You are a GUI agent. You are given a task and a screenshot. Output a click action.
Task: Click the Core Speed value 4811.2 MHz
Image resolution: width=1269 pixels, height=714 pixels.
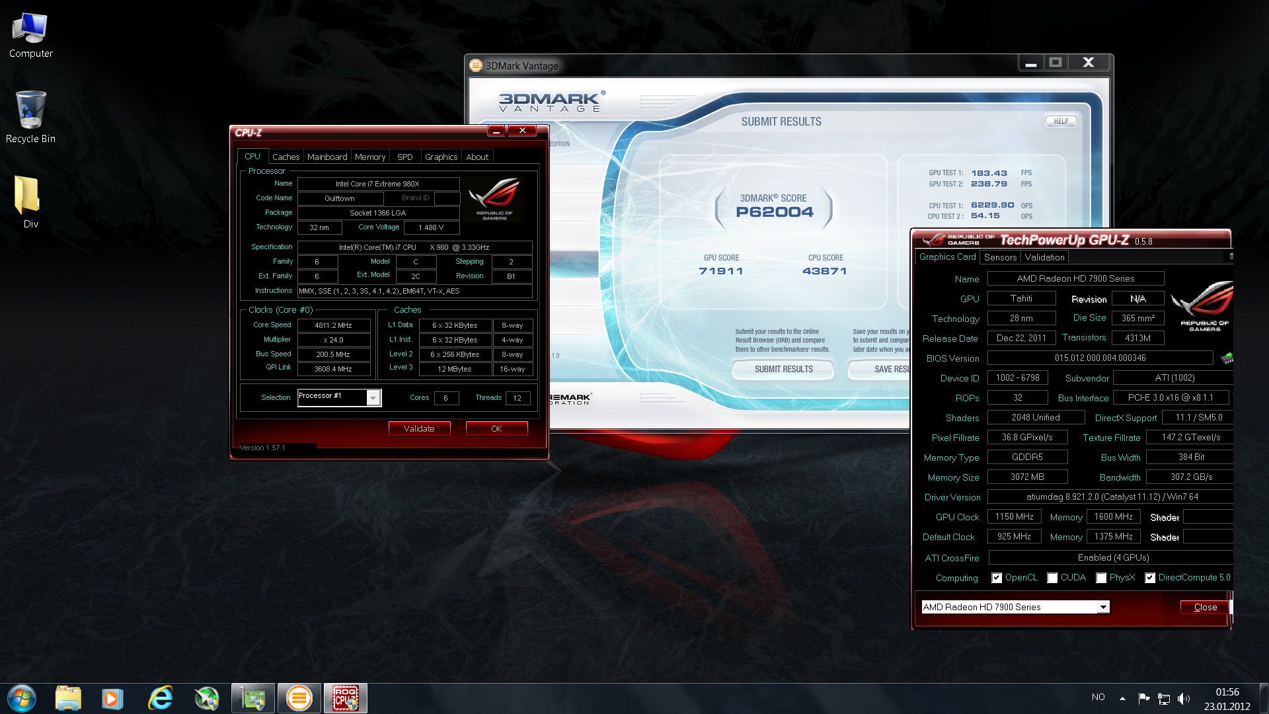pyautogui.click(x=334, y=325)
